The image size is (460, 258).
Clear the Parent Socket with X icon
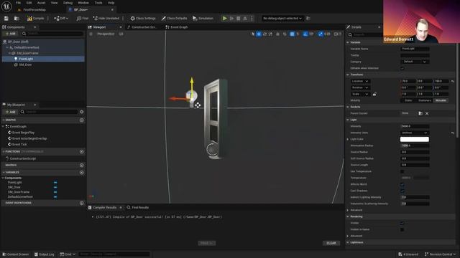point(427,113)
